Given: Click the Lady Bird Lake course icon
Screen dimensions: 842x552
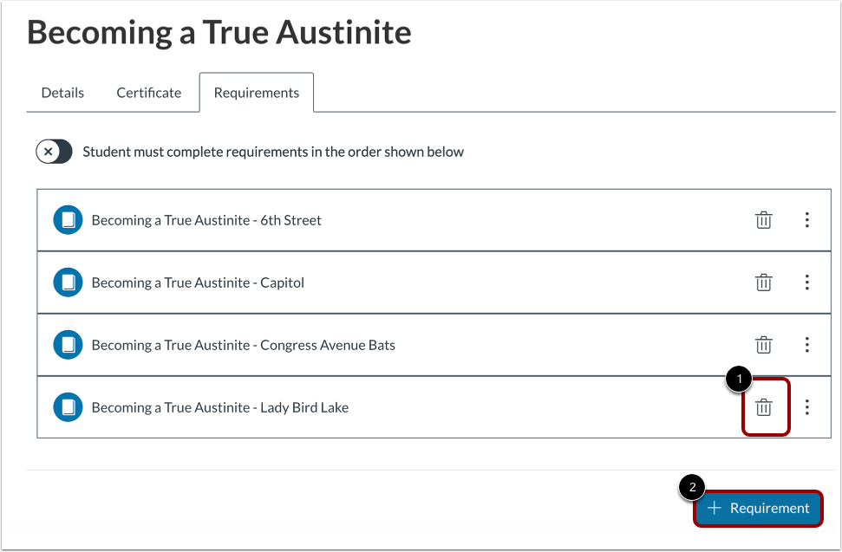Looking at the screenshot, I should tap(67, 407).
